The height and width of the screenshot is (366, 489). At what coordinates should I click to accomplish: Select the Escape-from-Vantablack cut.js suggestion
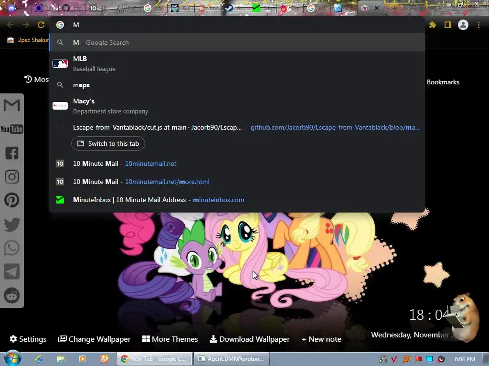pyautogui.click(x=237, y=128)
